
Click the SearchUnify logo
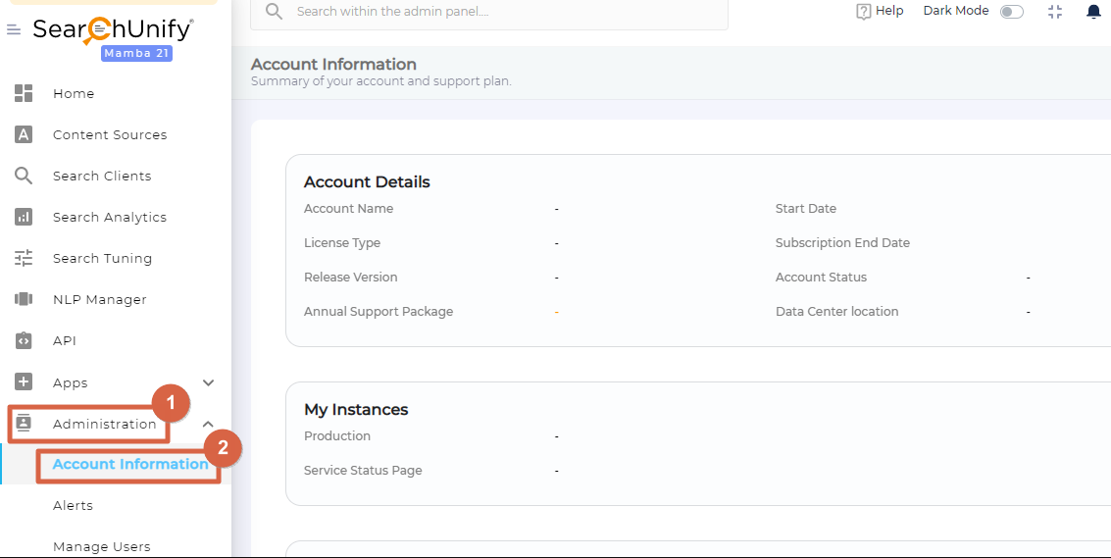(x=112, y=29)
